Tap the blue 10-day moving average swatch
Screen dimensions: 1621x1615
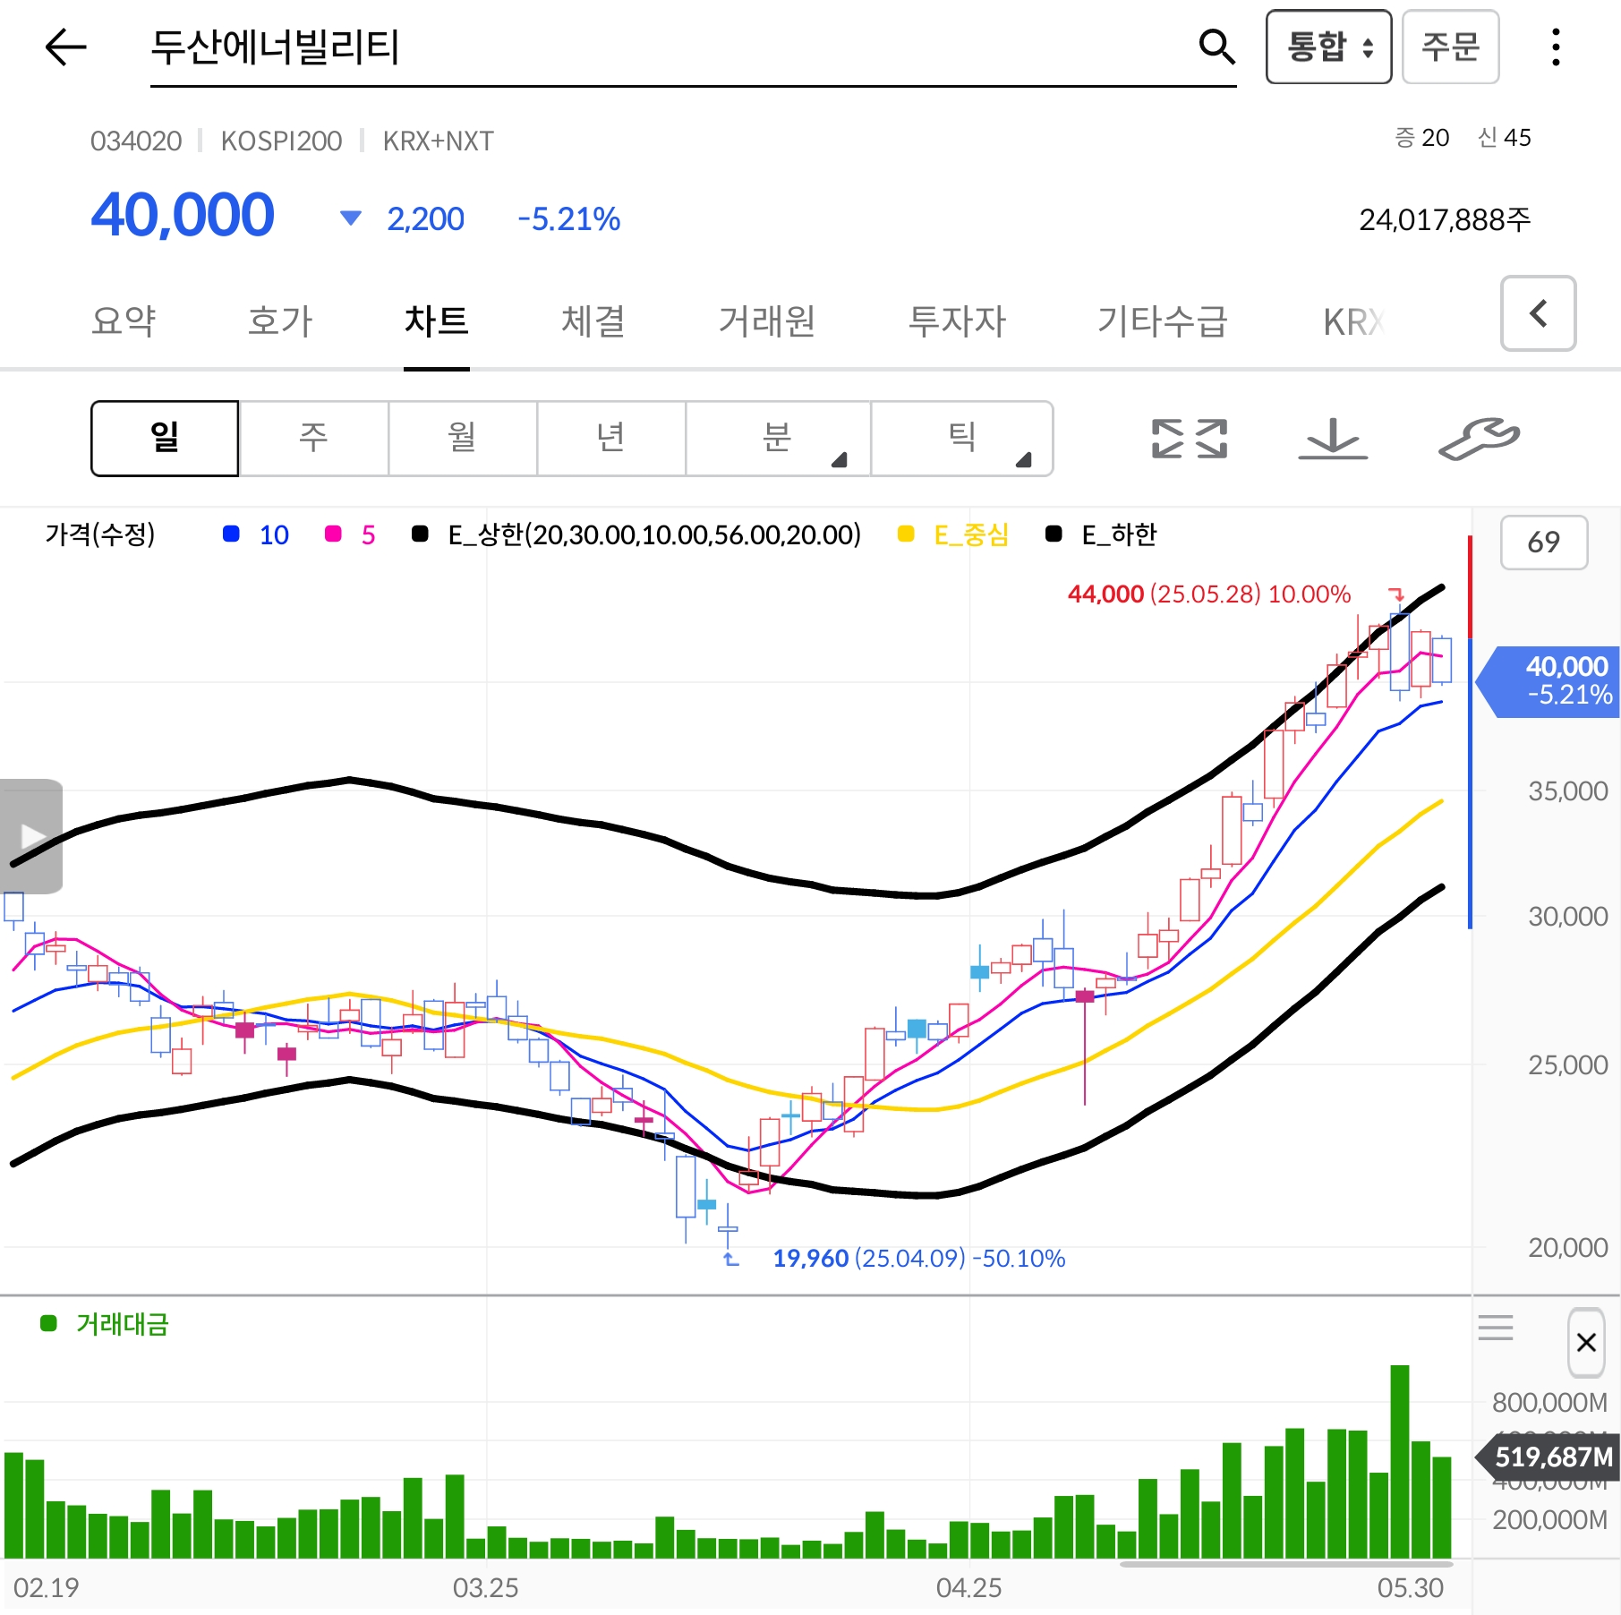coord(231,534)
